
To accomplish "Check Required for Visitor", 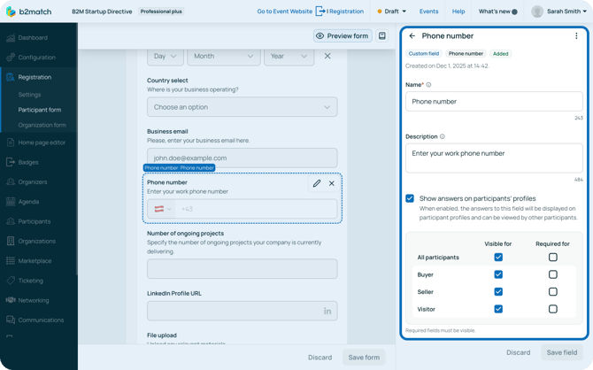I will pyautogui.click(x=552, y=309).
